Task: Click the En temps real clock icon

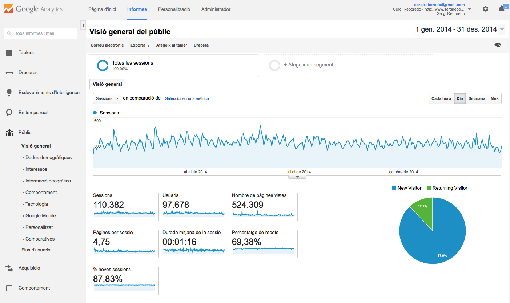Action: pos(9,113)
